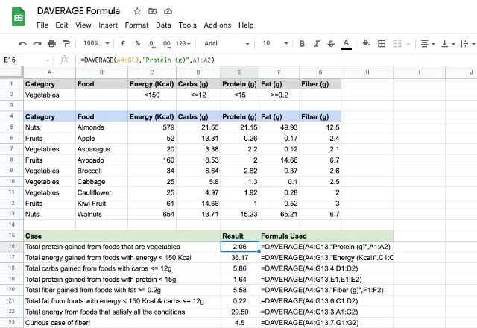Open the Data menu
The height and width of the screenshot is (328, 477).
(x=163, y=25)
